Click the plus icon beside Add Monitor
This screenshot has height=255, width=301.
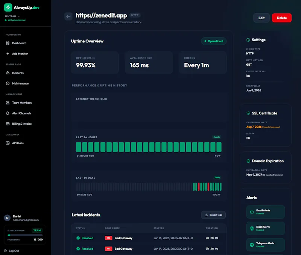[8, 54]
